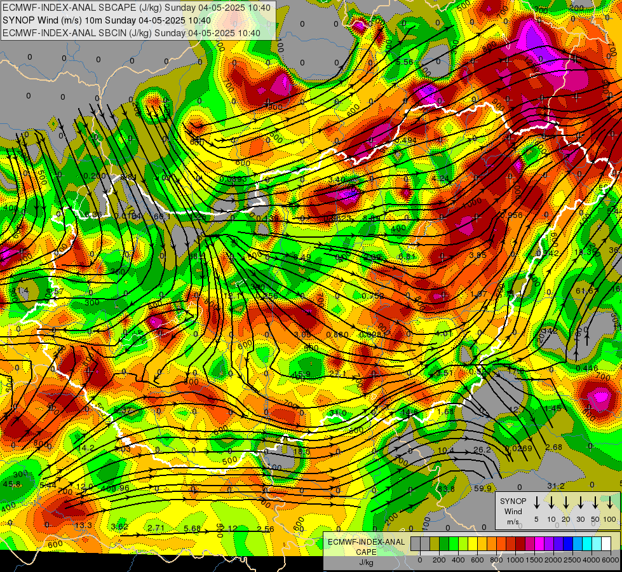
Task: Click the 5.44 value on the map
Action: click(x=48, y=485)
